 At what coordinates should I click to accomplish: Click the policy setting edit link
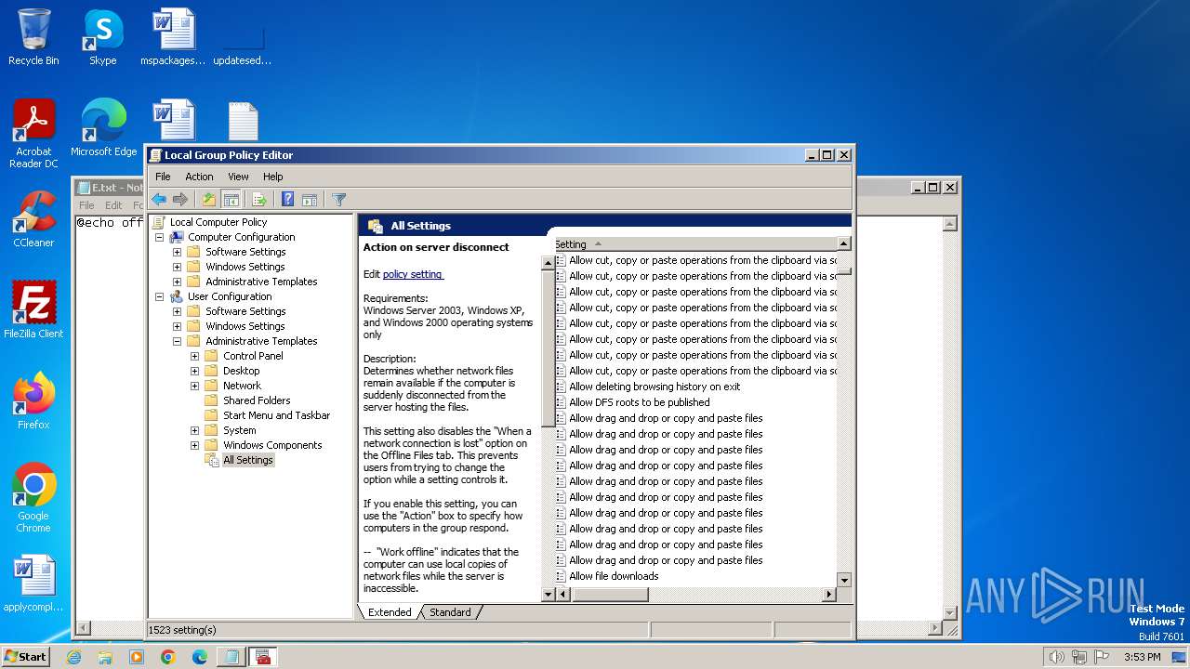(413, 274)
